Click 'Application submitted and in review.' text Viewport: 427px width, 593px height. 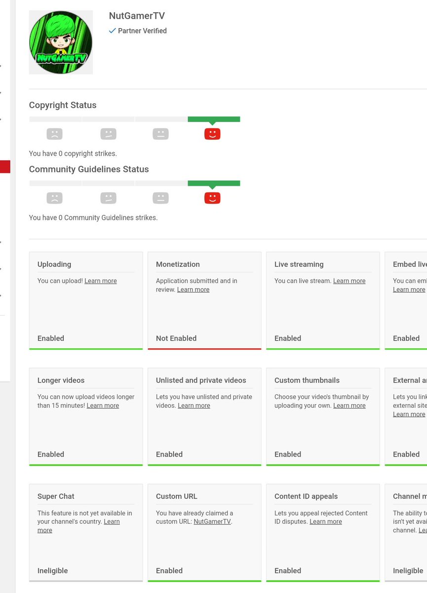click(x=196, y=285)
